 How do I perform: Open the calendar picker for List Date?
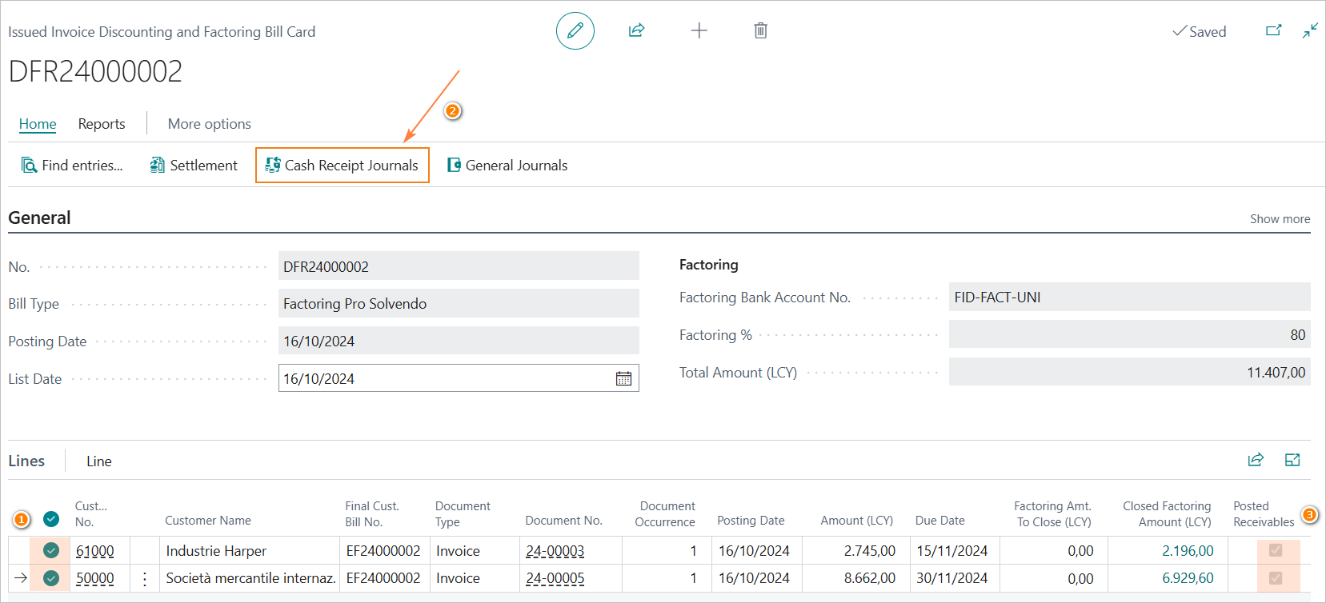623,378
